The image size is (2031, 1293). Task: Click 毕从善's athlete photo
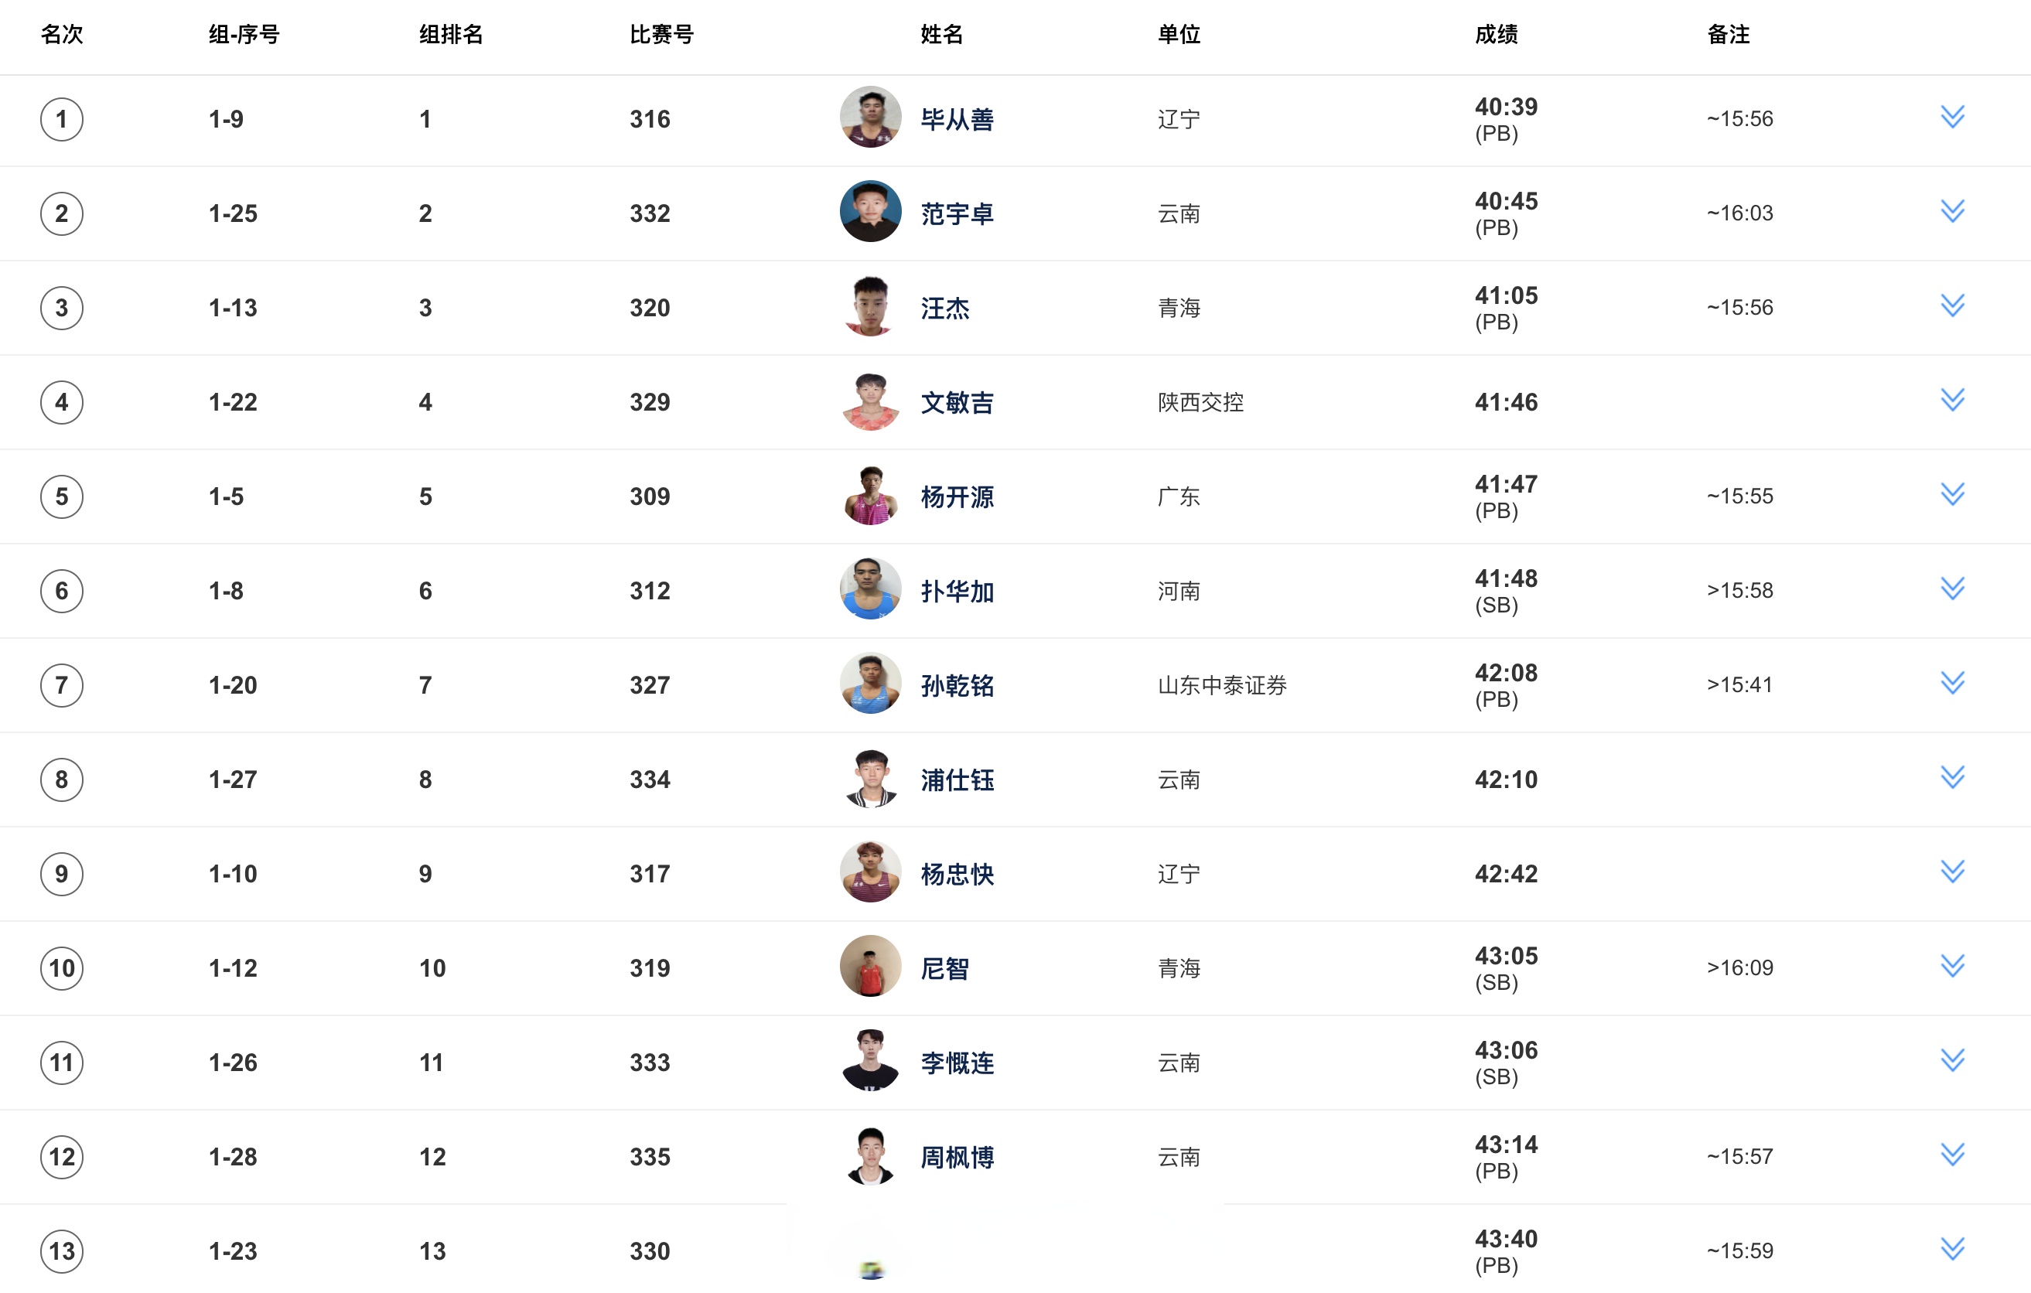[x=870, y=118]
